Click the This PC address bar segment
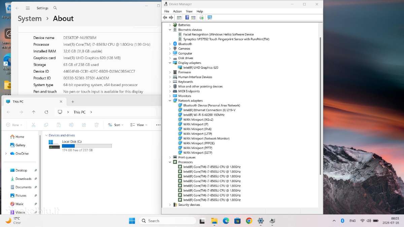This screenshot has width=404, height=227. point(79,112)
